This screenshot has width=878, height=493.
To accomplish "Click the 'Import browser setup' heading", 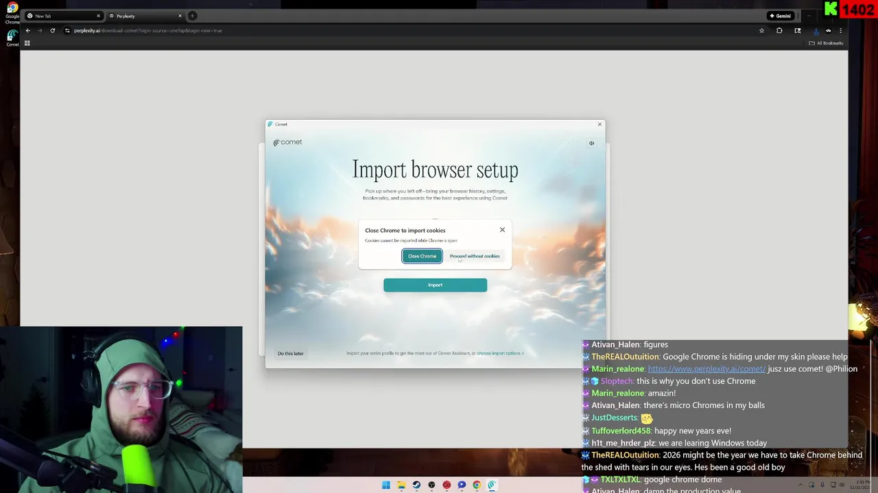I will (x=435, y=169).
